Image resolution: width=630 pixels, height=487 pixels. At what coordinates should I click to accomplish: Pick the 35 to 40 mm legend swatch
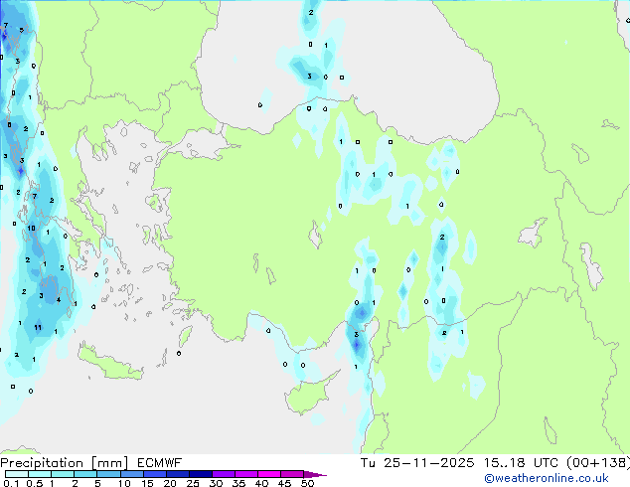point(245,474)
